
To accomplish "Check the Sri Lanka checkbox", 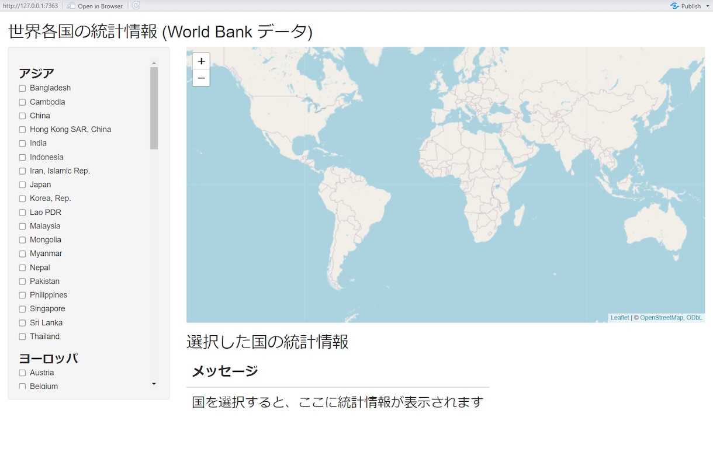I will [22, 323].
